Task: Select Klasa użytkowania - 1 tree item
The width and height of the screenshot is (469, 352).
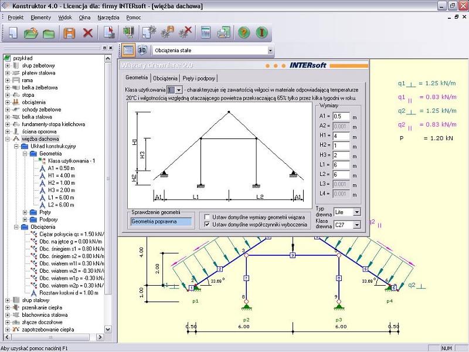Action: [x=72, y=161]
